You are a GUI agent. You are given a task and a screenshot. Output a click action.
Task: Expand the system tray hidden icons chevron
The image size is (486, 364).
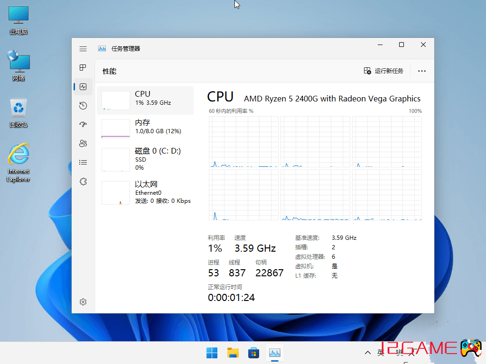tap(368, 353)
